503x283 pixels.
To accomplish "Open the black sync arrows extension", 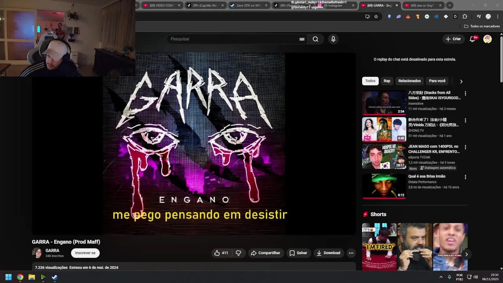I will [455, 17].
